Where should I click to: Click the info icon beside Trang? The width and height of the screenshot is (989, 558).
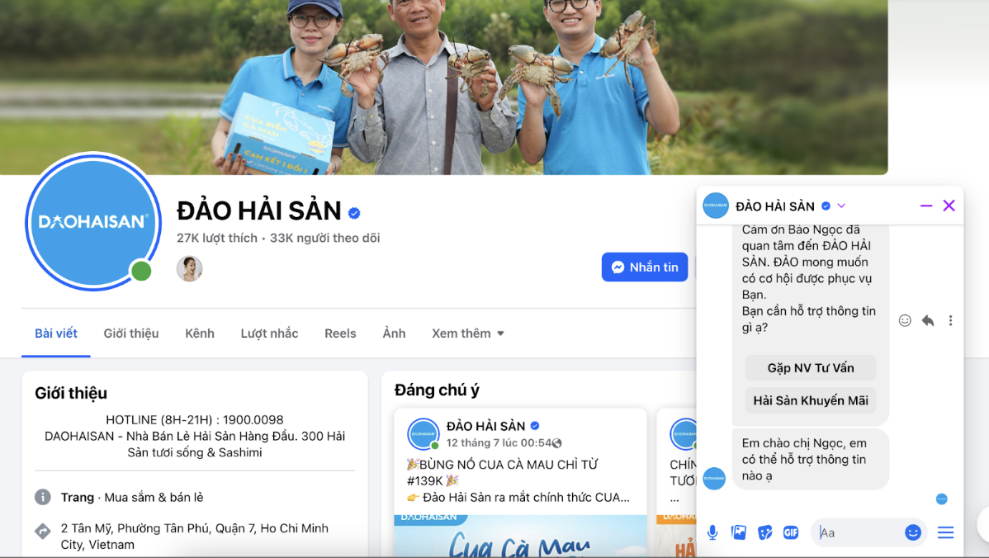[x=42, y=497]
